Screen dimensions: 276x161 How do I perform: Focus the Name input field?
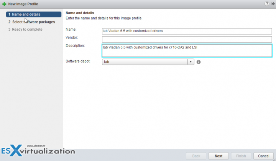187,31
